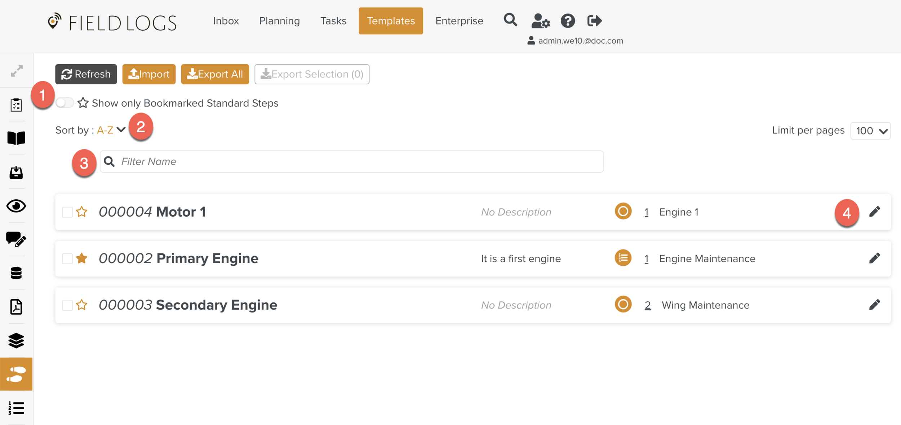This screenshot has width=901, height=425.
Task: Go to the Planning tab
Action: click(279, 21)
